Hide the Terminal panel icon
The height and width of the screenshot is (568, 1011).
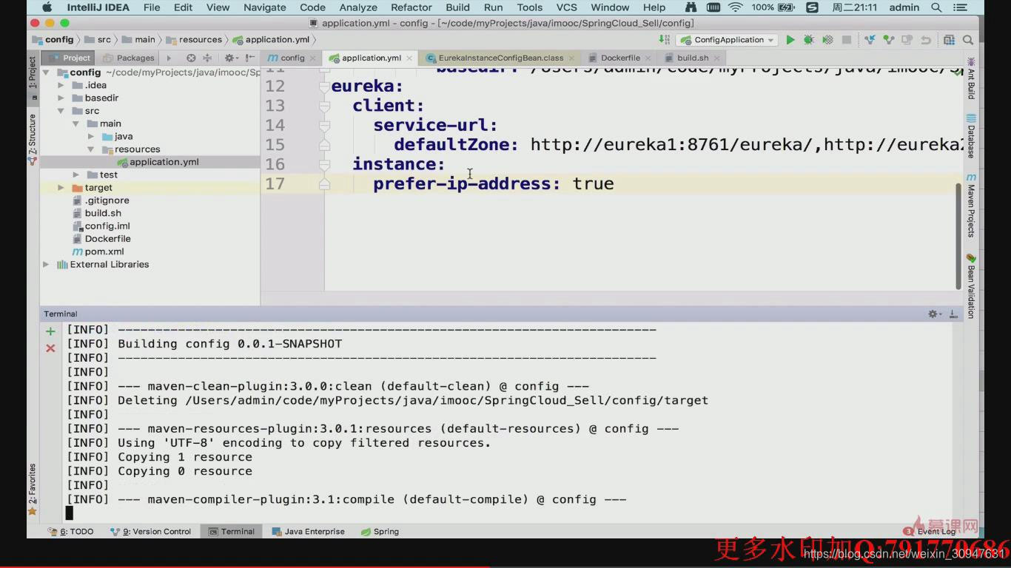pos(955,314)
